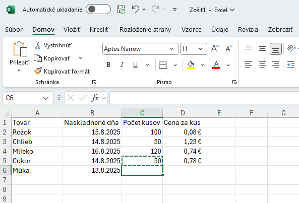
Task: Click Vystrihnúť scissors button
Action: pos(53,45)
